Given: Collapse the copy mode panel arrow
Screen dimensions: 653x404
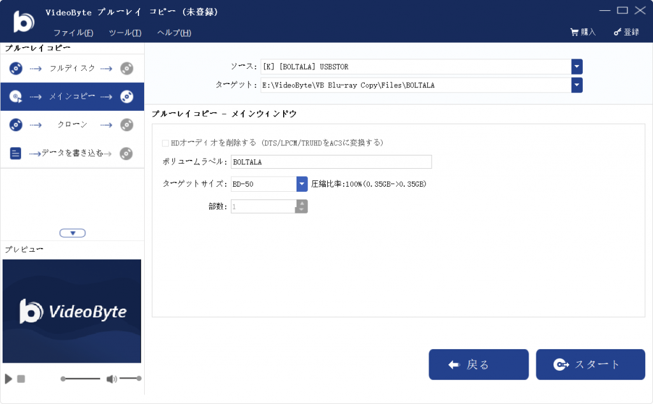Looking at the screenshot, I should coord(73,233).
